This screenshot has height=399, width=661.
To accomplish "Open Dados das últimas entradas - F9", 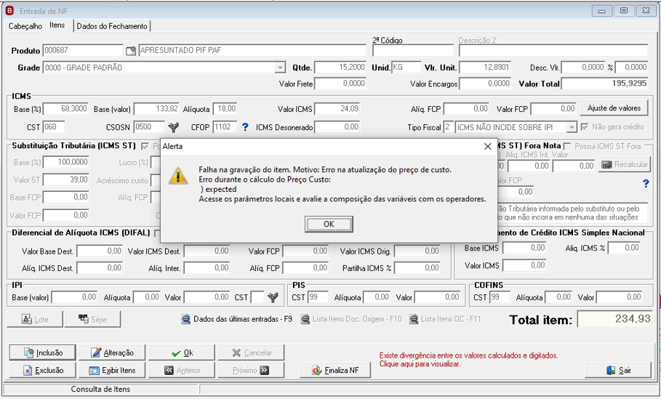I will (x=236, y=319).
